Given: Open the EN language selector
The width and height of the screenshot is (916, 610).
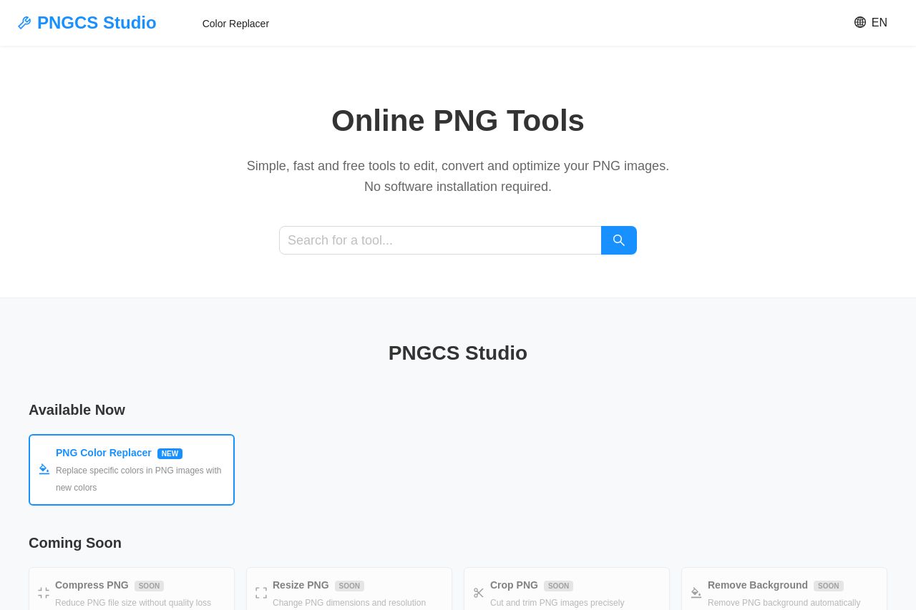Looking at the screenshot, I should click(x=879, y=23).
